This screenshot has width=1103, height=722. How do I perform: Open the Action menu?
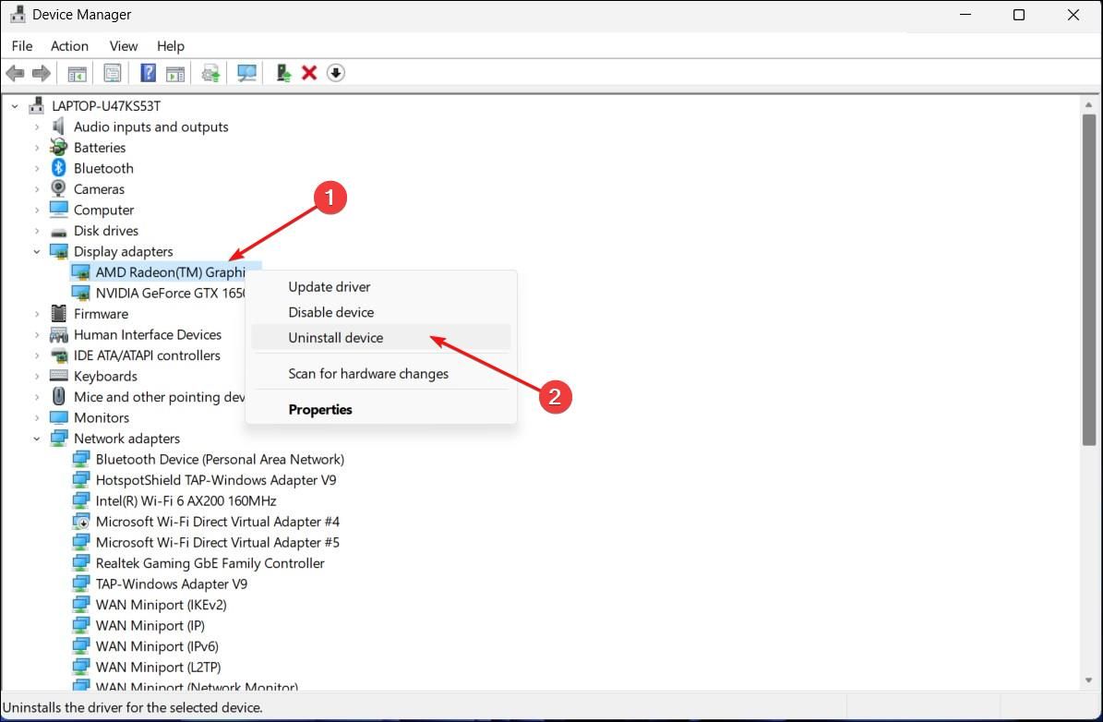point(69,45)
